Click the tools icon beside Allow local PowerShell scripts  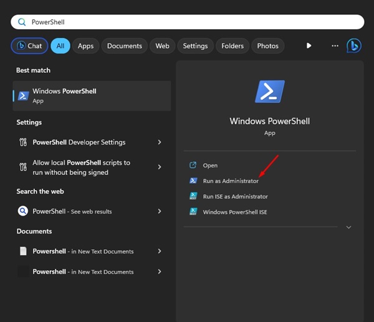coord(23,167)
